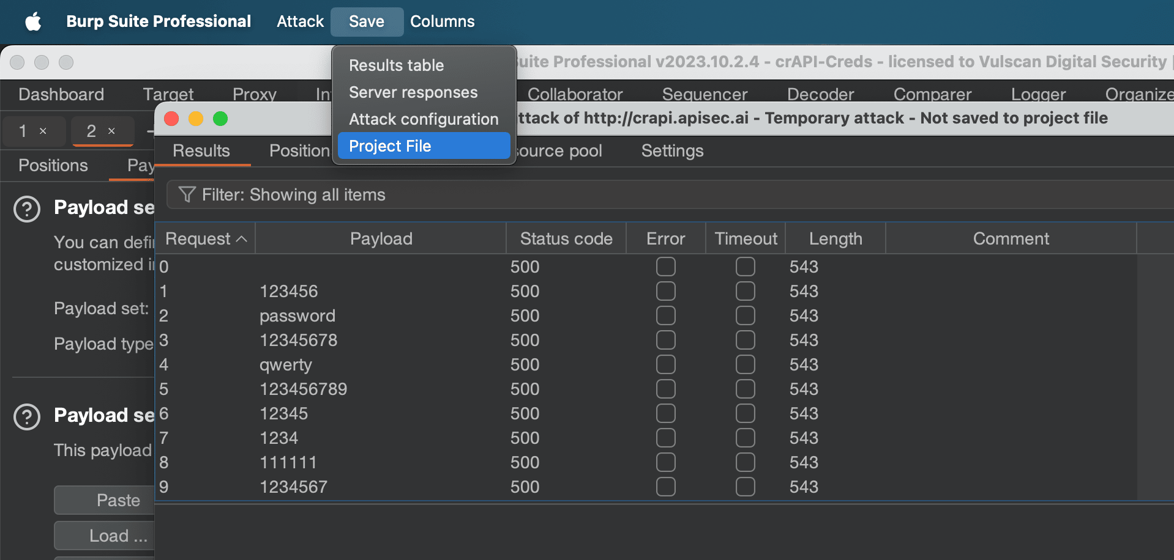Open the Apple menu
Screen dimensions: 1174x560
point(34,22)
